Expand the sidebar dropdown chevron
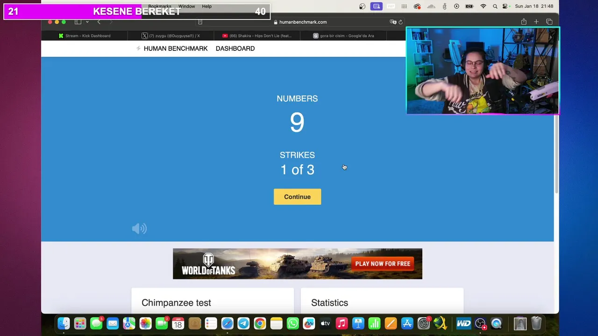The width and height of the screenshot is (598, 336). coord(87,22)
